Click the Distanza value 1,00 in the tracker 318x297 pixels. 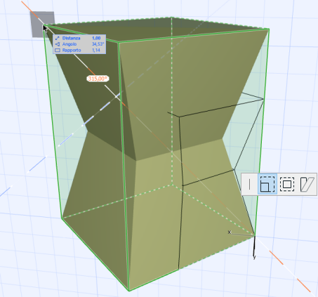coord(96,38)
